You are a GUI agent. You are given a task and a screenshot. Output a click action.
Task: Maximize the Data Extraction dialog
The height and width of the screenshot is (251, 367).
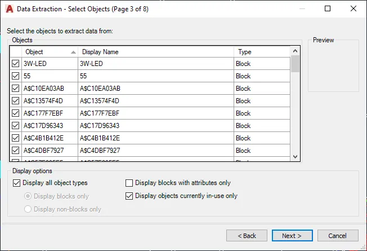(x=328, y=8)
